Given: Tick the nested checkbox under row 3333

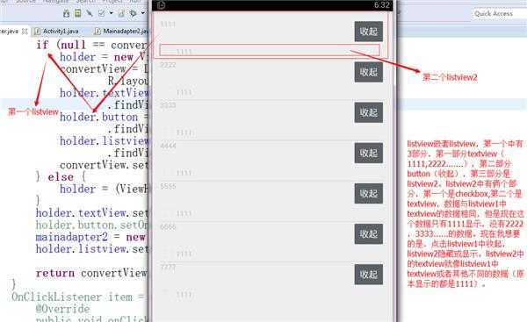Looking at the screenshot, I should click(167, 132).
